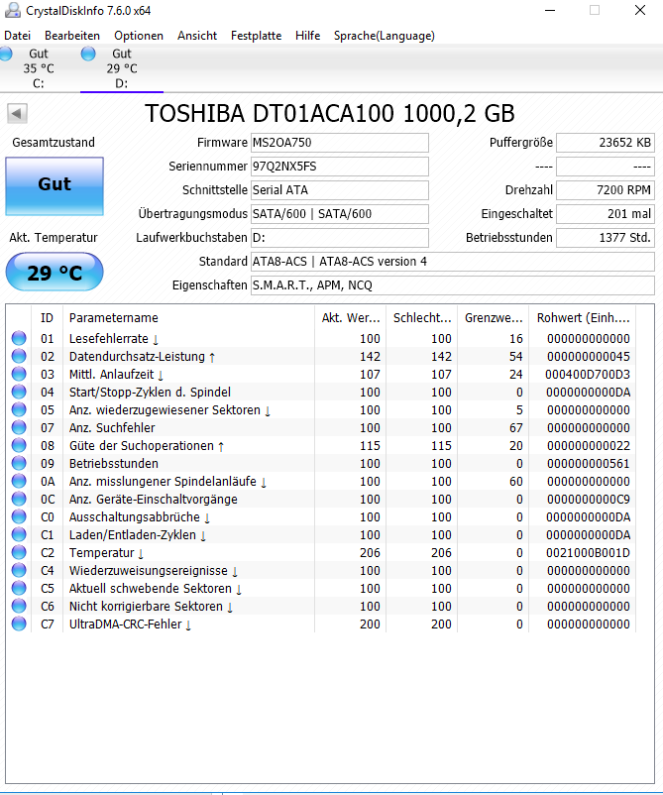
Task: Select the C: drive status orb
Action: pyautogui.click(x=6, y=54)
